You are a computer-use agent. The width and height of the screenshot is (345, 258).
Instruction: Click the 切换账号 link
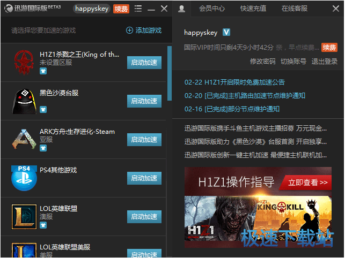293,61
